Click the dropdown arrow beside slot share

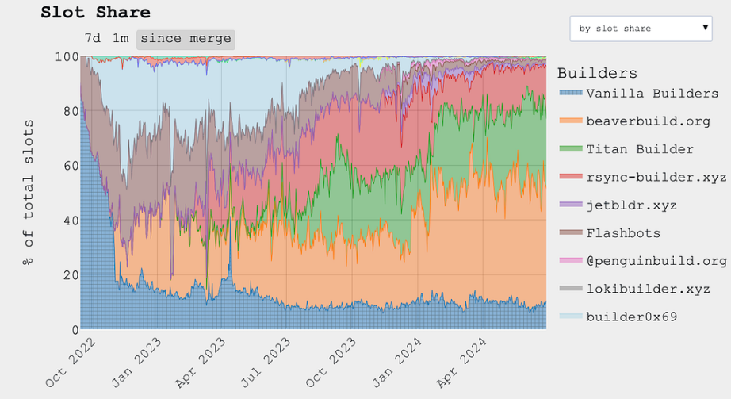click(x=706, y=28)
